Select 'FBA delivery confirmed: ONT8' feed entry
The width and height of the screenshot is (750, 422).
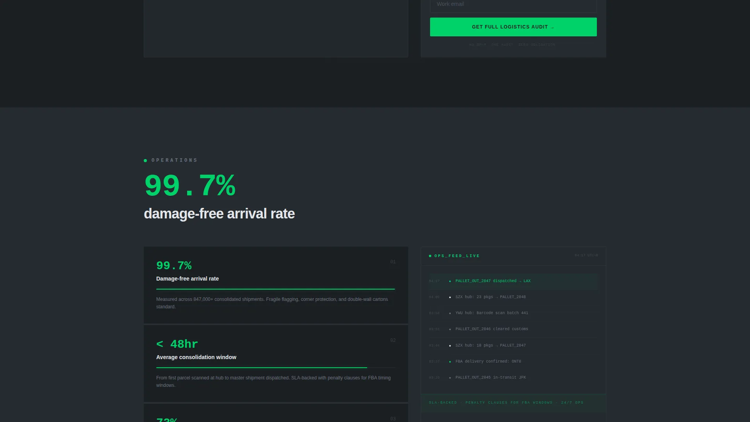coord(513,362)
